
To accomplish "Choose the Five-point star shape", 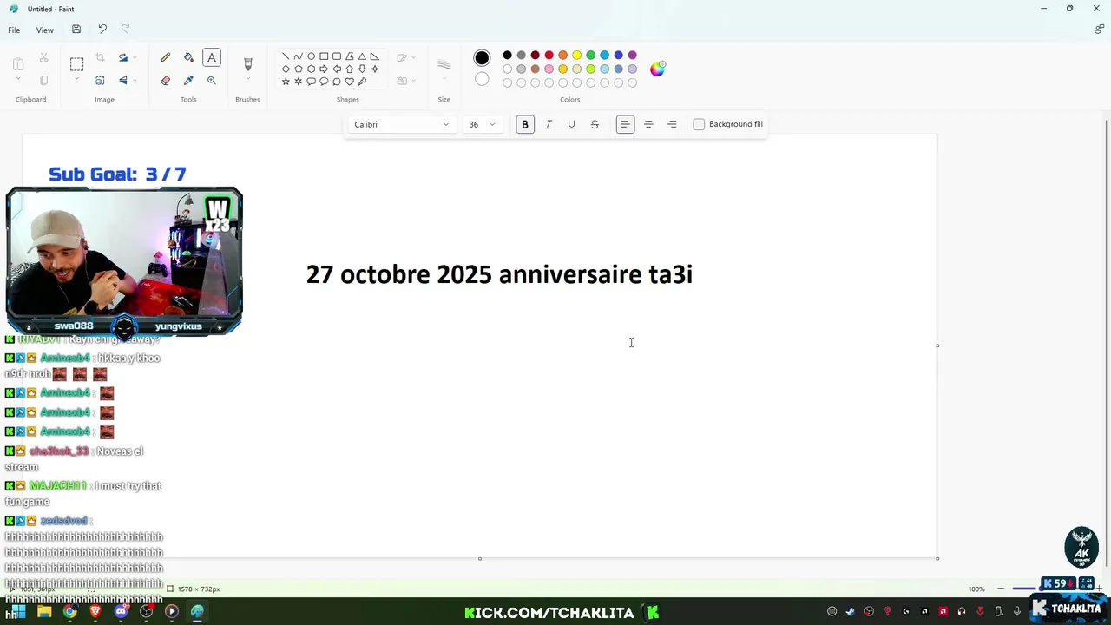I will (x=286, y=82).
